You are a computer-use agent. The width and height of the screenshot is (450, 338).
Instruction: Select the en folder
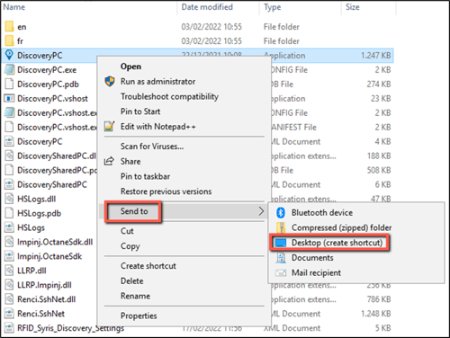pos(22,27)
